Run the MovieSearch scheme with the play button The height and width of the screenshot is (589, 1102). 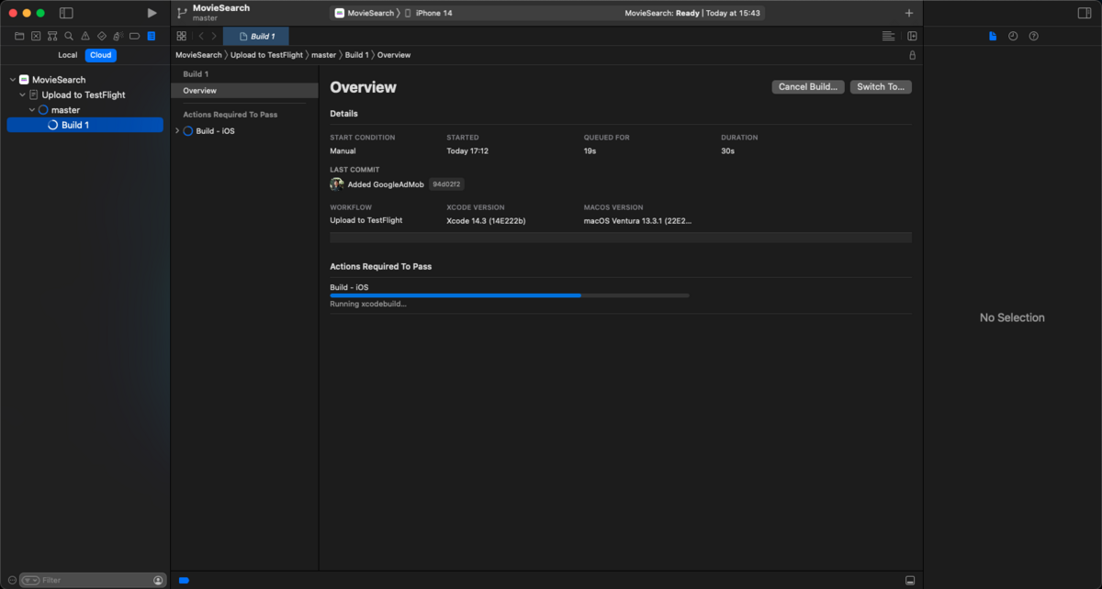pos(152,13)
